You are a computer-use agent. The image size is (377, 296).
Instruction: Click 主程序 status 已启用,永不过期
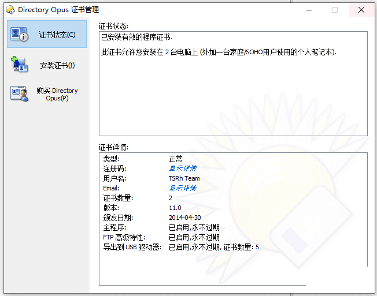[x=194, y=227]
